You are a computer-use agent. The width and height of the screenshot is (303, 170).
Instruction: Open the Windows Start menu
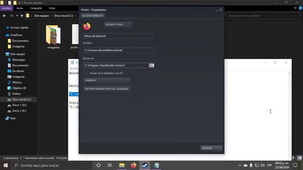[x=6, y=165]
